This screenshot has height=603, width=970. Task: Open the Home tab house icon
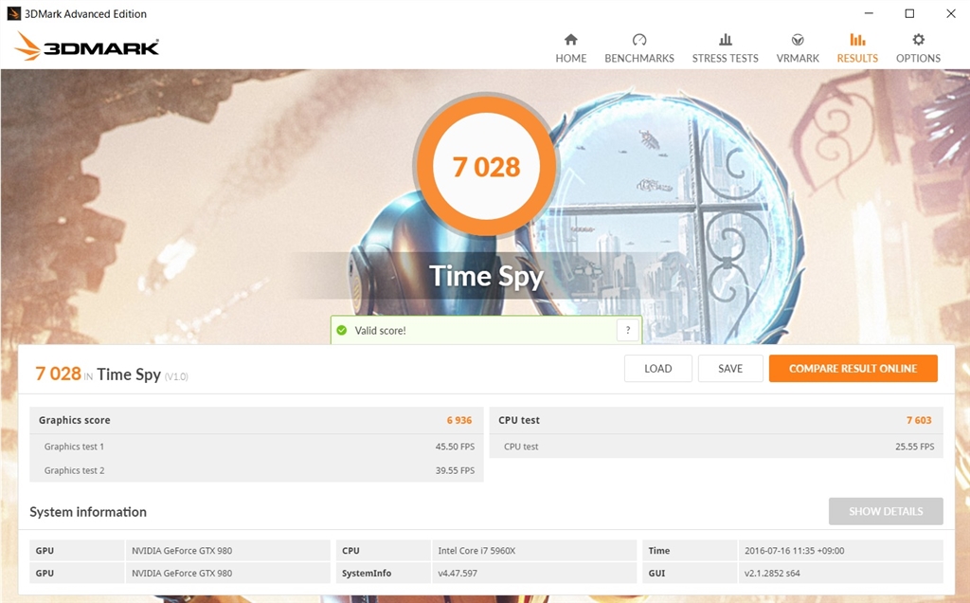click(570, 40)
